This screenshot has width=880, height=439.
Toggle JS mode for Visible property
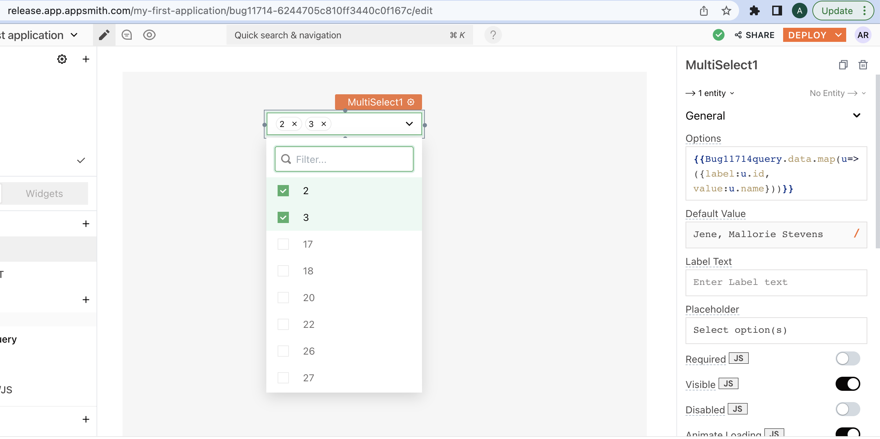coord(728,383)
